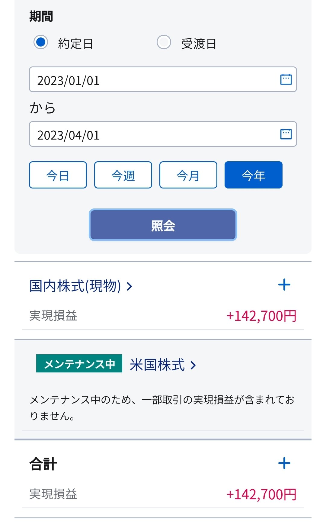326x528 pixels.
Task: Click the green メンテナンス中 badge
Action: pos(79,364)
